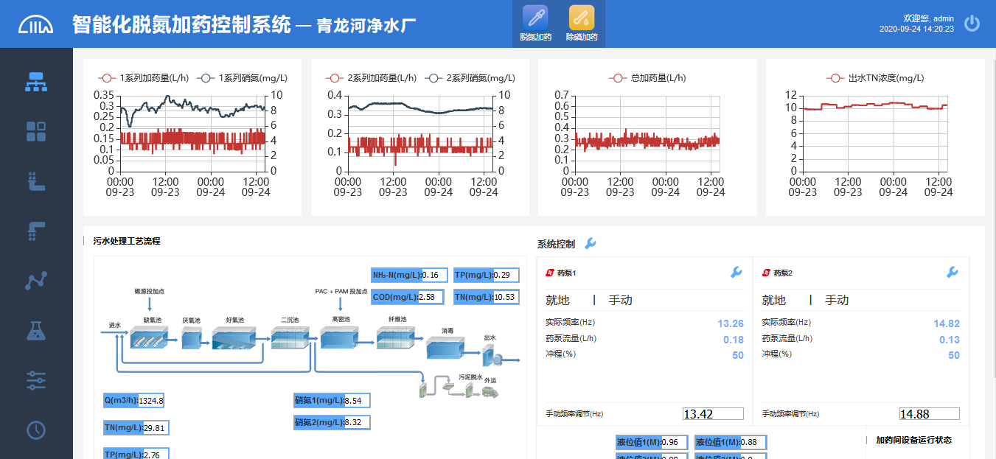Toggle the 总加药量(L/h) legend series
Viewport: 996px width, 459px height.
[x=647, y=78]
